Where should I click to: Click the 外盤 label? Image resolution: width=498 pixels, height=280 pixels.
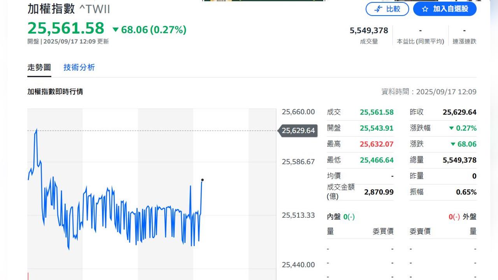click(470, 217)
